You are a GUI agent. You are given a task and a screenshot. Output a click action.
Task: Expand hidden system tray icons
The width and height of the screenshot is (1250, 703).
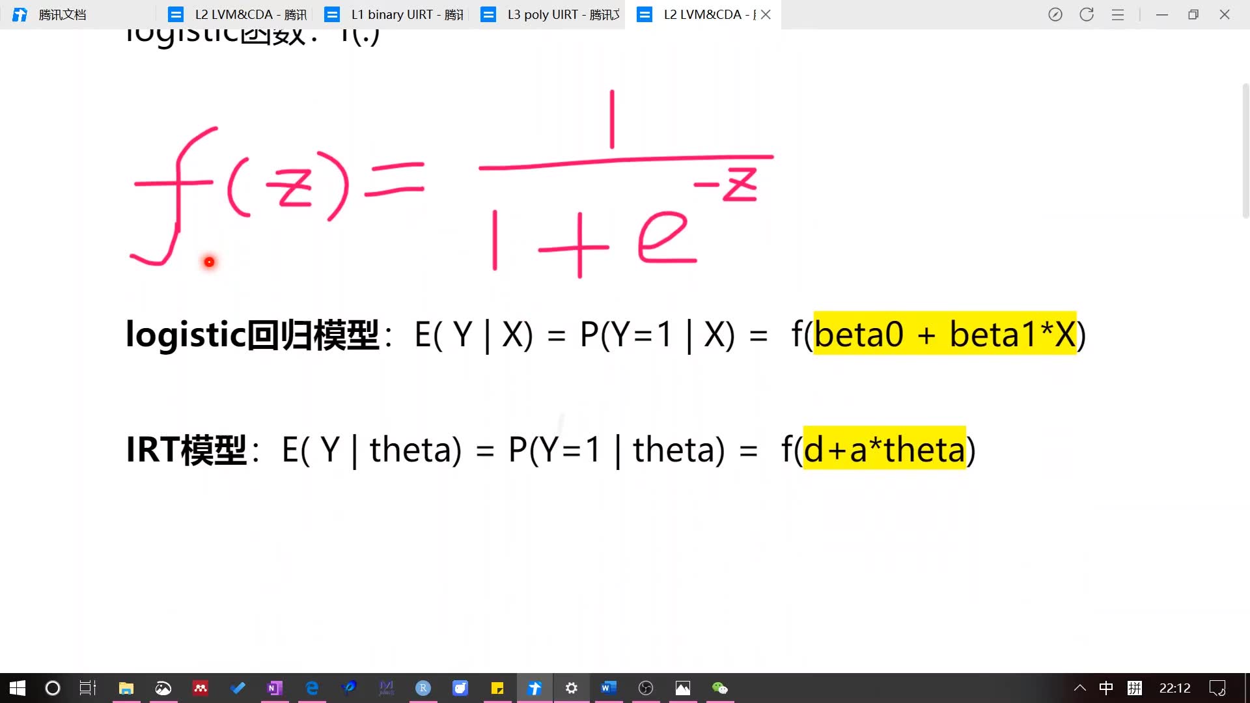coord(1080,688)
